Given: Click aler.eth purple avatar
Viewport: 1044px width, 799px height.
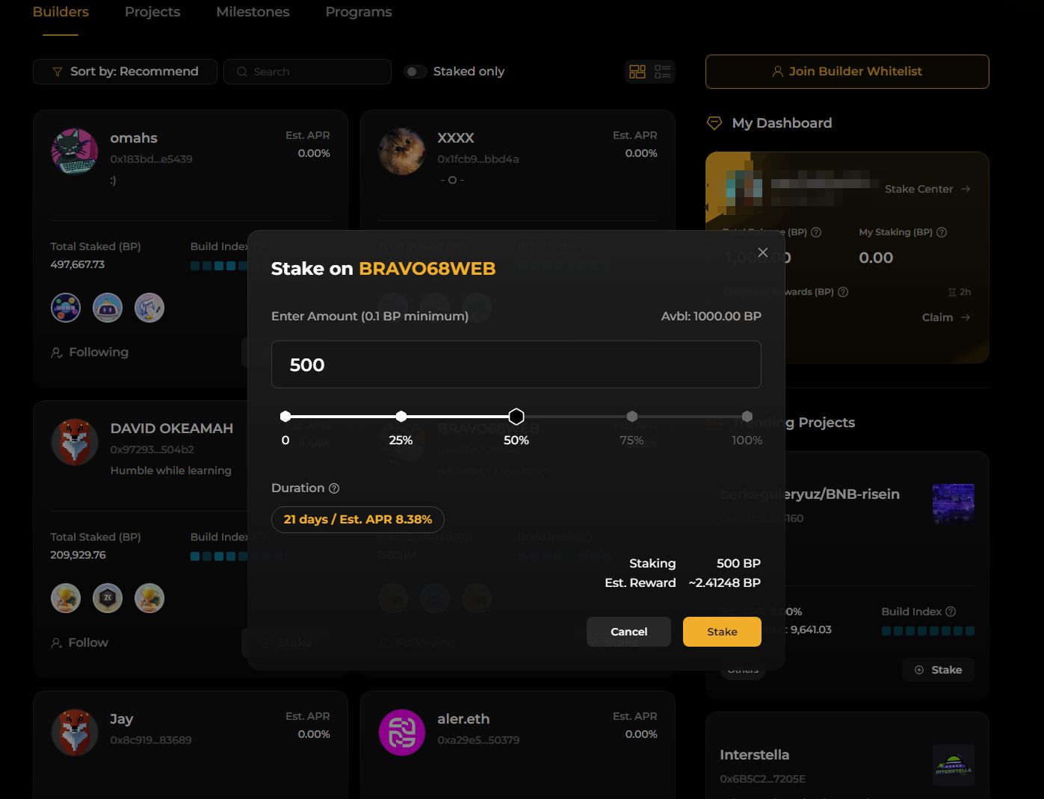Looking at the screenshot, I should pos(402,732).
